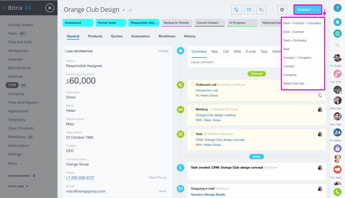Set status to Cannot Contact stage
The height and width of the screenshot is (198, 345).
coord(210,23)
